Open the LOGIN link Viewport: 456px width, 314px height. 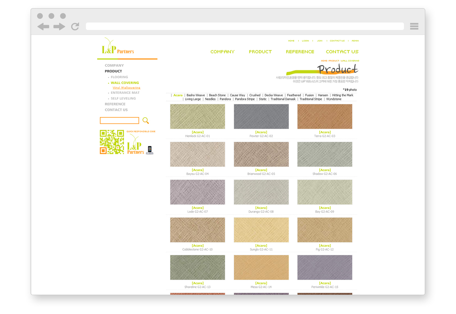click(x=305, y=41)
